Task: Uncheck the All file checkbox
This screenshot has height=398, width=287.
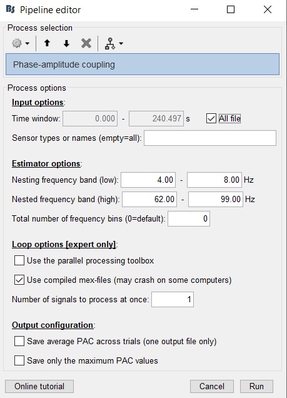Action: click(211, 118)
